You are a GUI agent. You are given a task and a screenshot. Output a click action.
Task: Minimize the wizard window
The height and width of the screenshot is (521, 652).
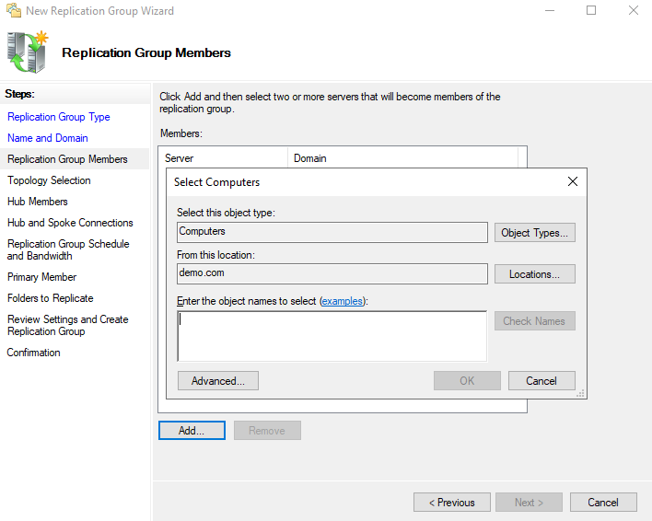[550, 10]
